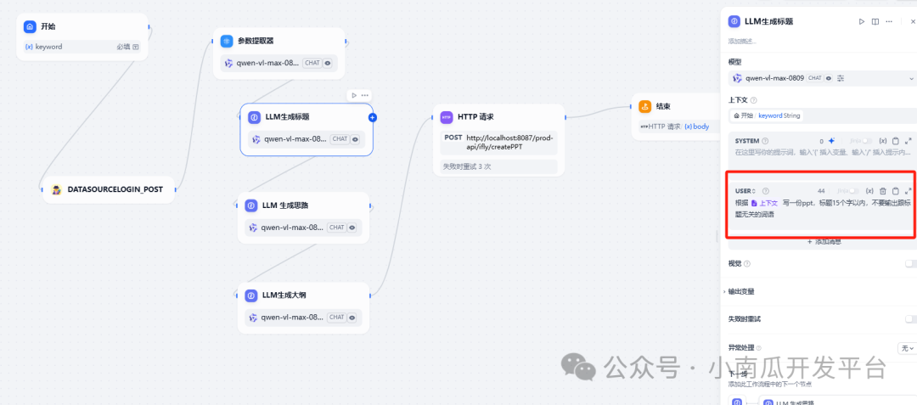Click vision eye icon on LLM生成标题 node
This screenshot has height=405, width=917.
[x=356, y=139]
